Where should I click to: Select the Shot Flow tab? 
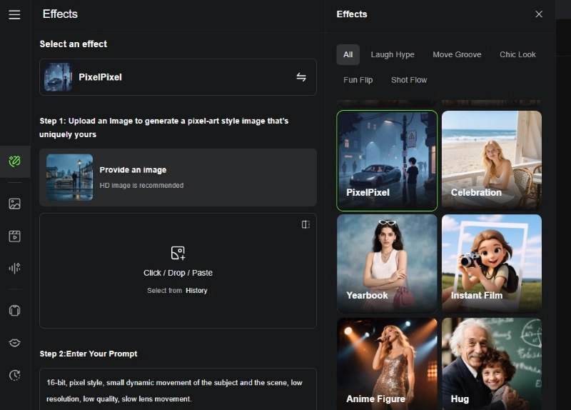409,80
